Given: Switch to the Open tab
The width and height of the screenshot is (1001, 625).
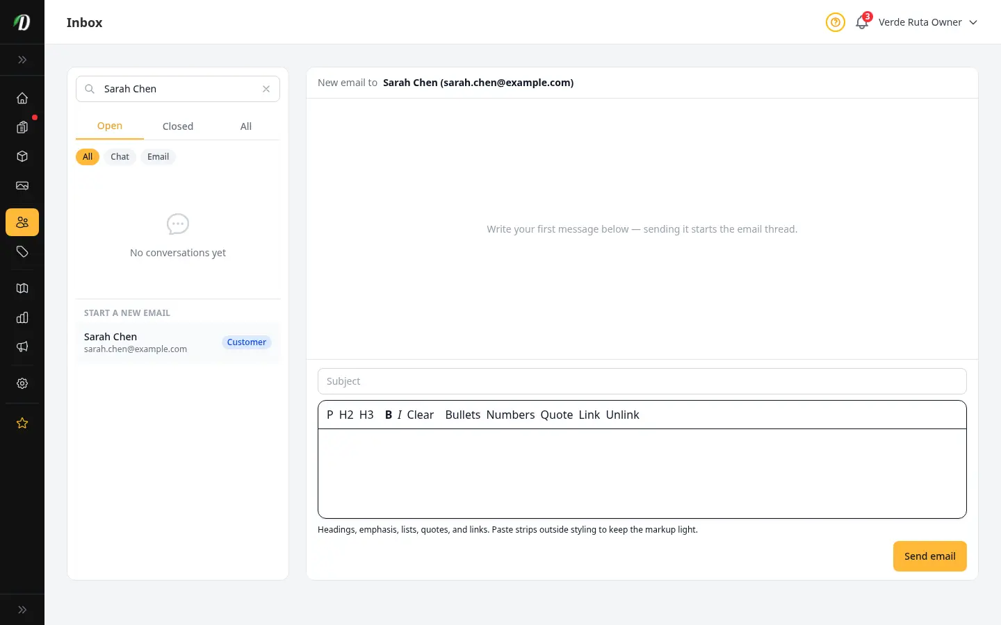Looking at the screenshot, I should 110,126.
